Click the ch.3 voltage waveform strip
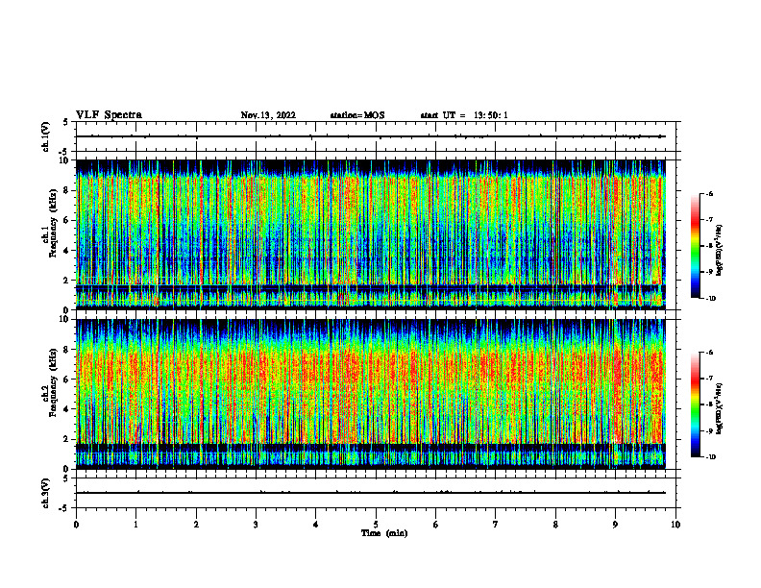The image size is (761, 588). (376, 493)
